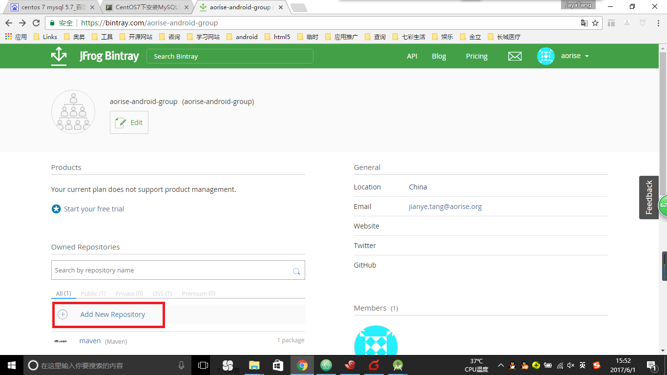Click the volume icon in system tray
Screen dimensions: 667x375
point(571,365)
